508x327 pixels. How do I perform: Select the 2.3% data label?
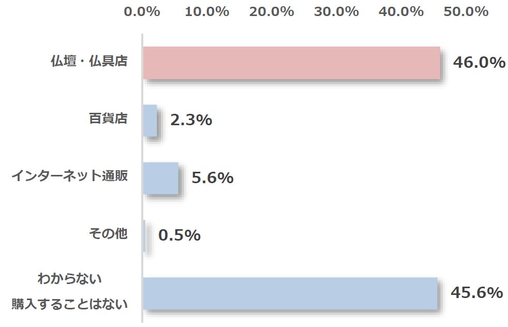[191, 120]
